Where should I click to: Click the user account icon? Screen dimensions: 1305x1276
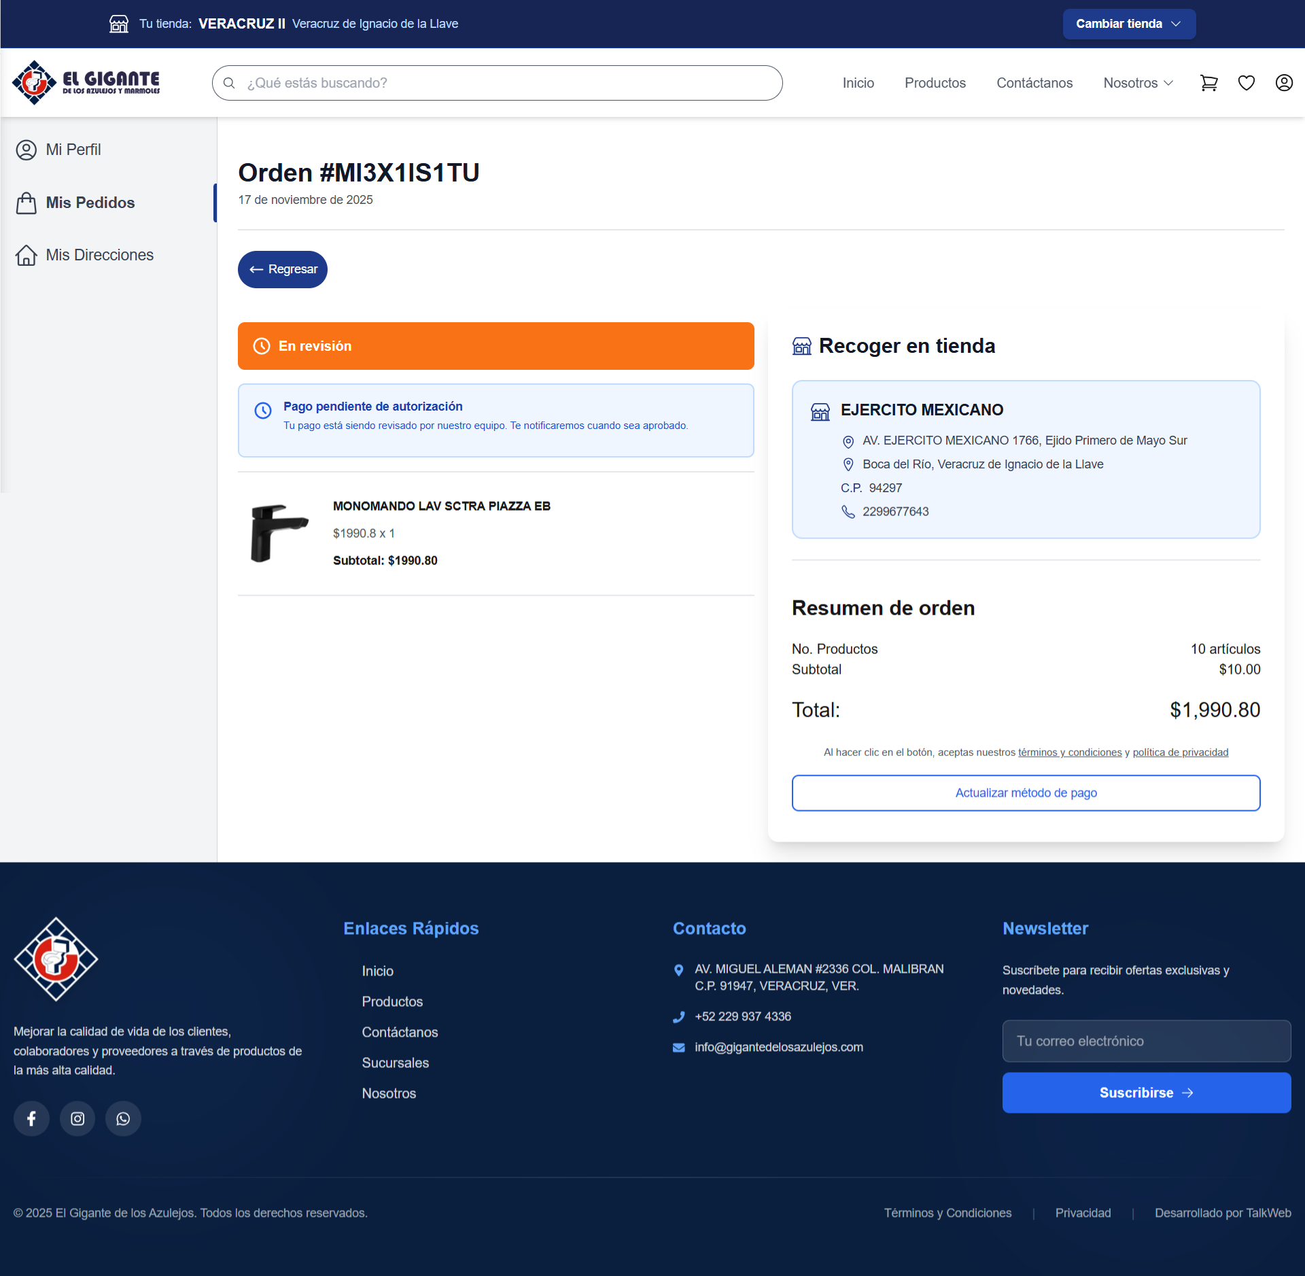point(1284,82)
